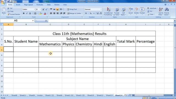Decrease the cell indent
This screenshot has height=99, width=176.
61,13
